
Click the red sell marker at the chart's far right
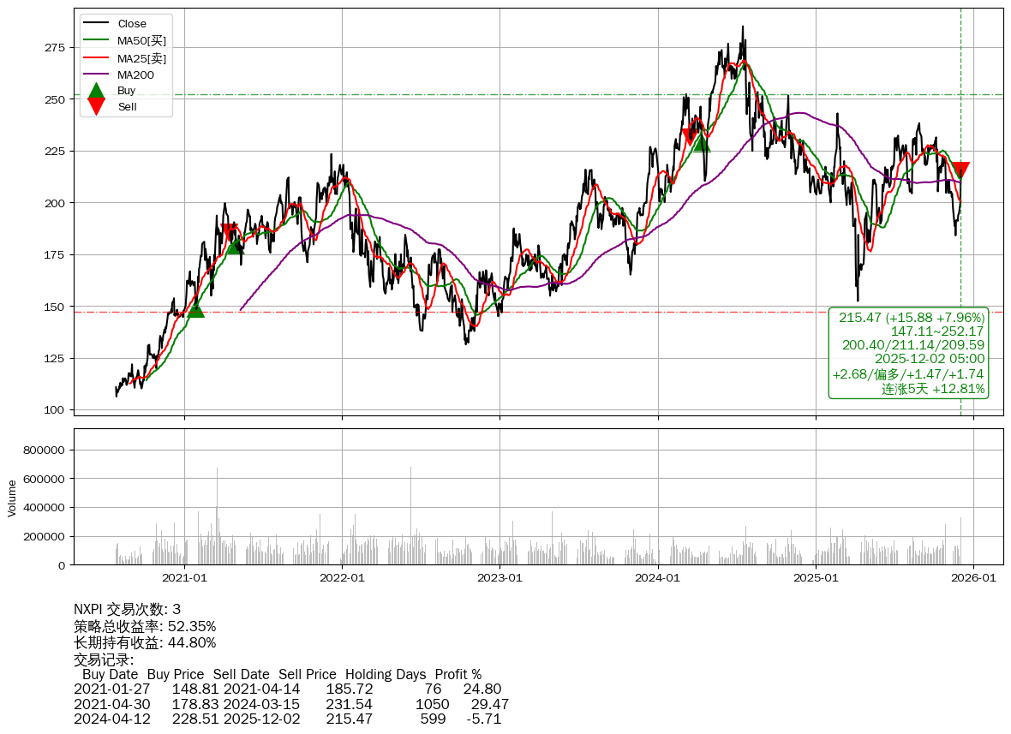click(x=960, y=170)
